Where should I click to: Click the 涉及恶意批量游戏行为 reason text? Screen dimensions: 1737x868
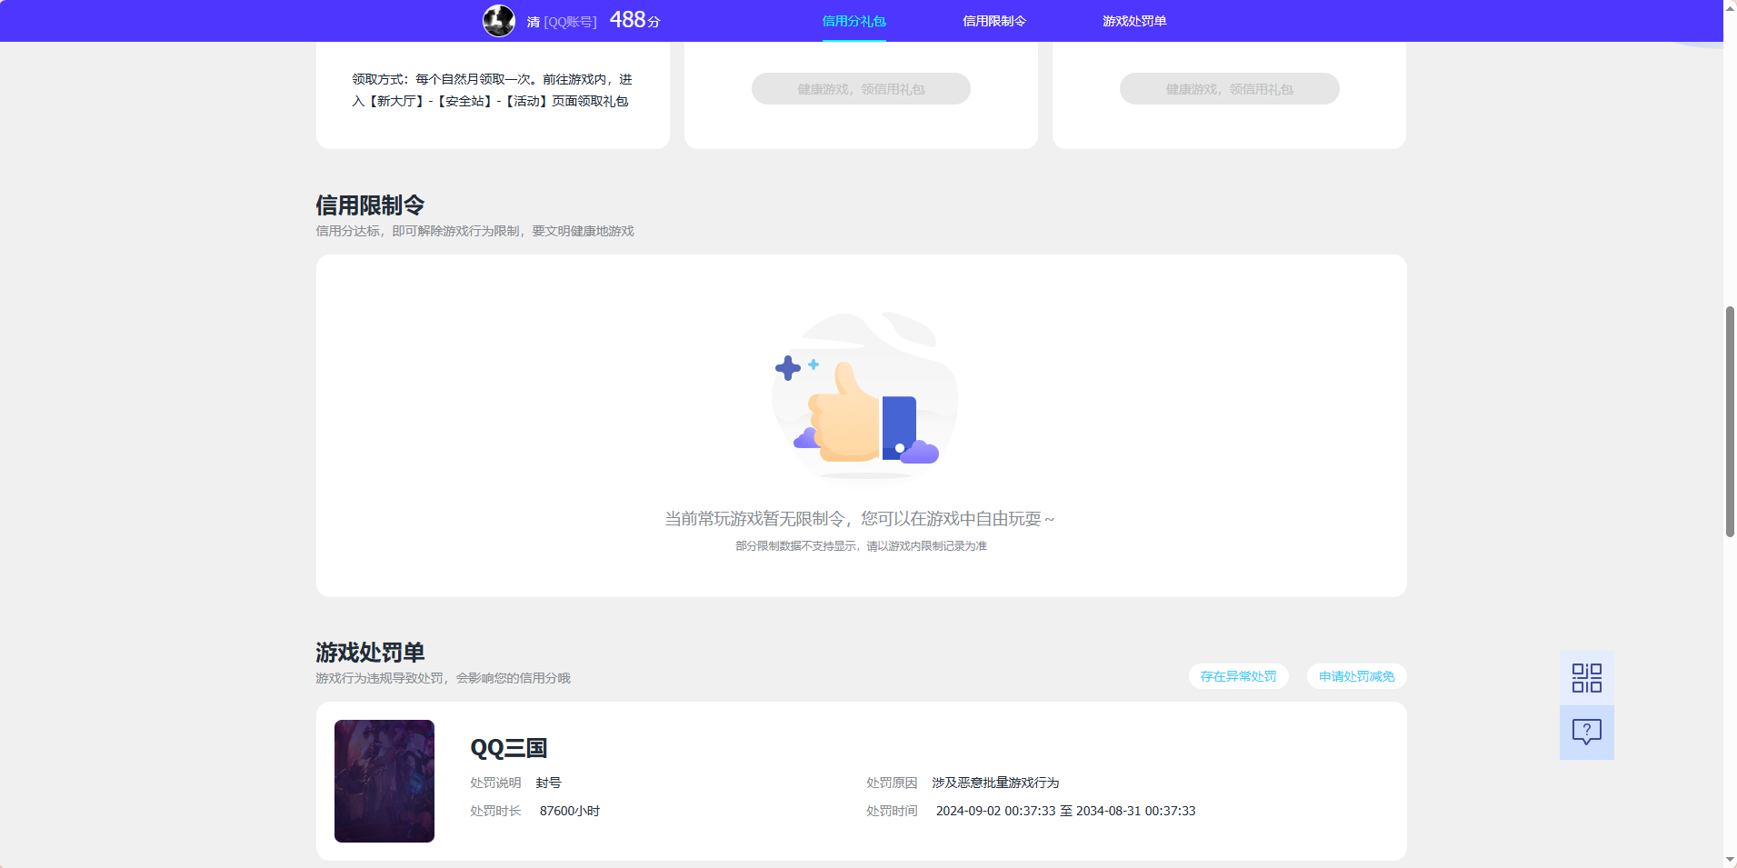tap(995, 783)
